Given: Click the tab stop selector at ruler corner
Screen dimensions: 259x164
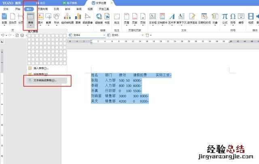Looking at the screenshot, I should (x=2, y=42).
